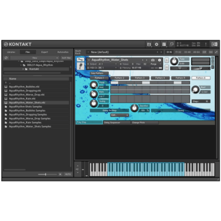Open the Delay Sequencer tab

(117, 123)
